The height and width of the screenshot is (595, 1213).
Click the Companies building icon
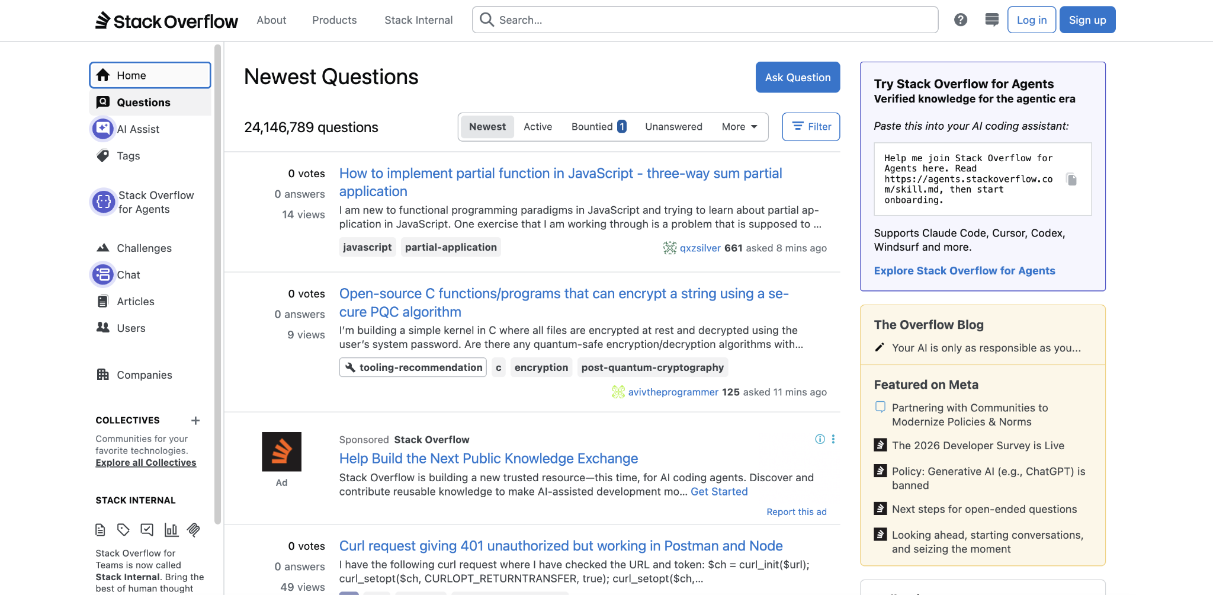pyautogui.click(x=103, y=375)
